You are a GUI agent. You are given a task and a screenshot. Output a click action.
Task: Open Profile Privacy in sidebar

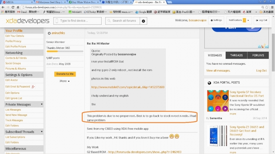pyautogui.click(x=13, y=41)
